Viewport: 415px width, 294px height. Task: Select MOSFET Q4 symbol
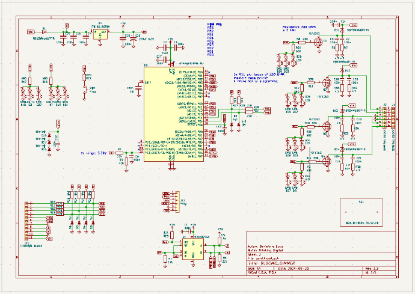(327, 161)
